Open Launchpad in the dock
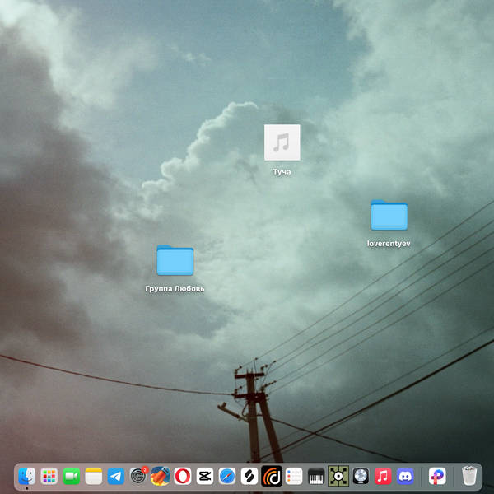 pyautogui.click(x=49, y=476)
